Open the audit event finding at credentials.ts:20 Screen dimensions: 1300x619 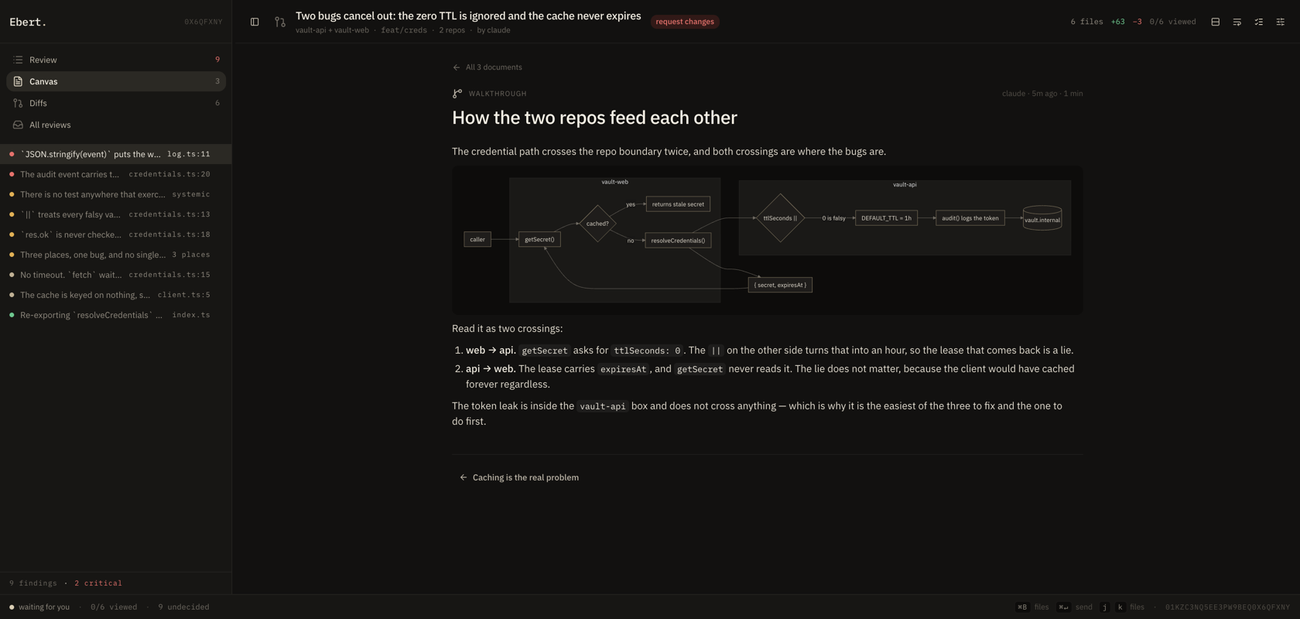pyautogui.click(x=116, y=174)
